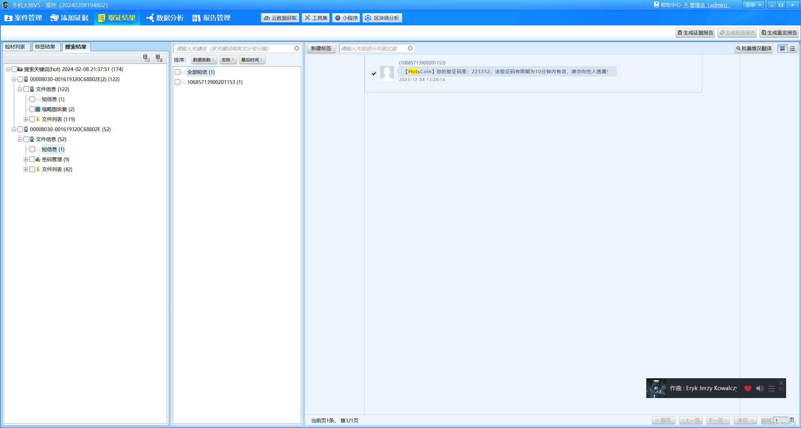
Task: Like the song with heart icon
Action: (747, 388)
